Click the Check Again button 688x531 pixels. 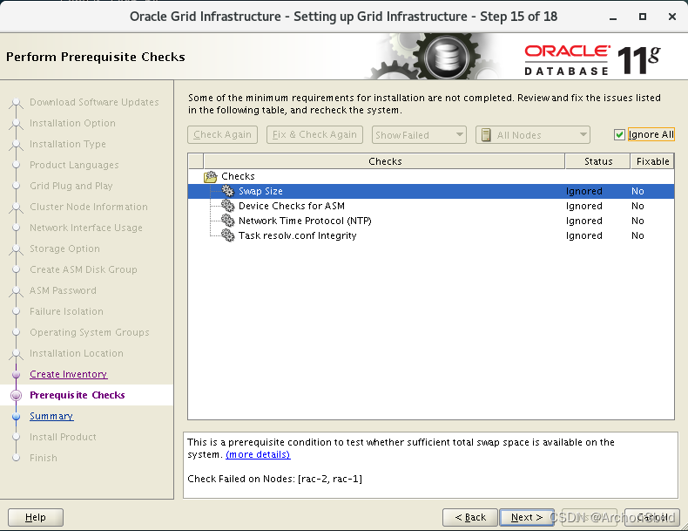222,135
